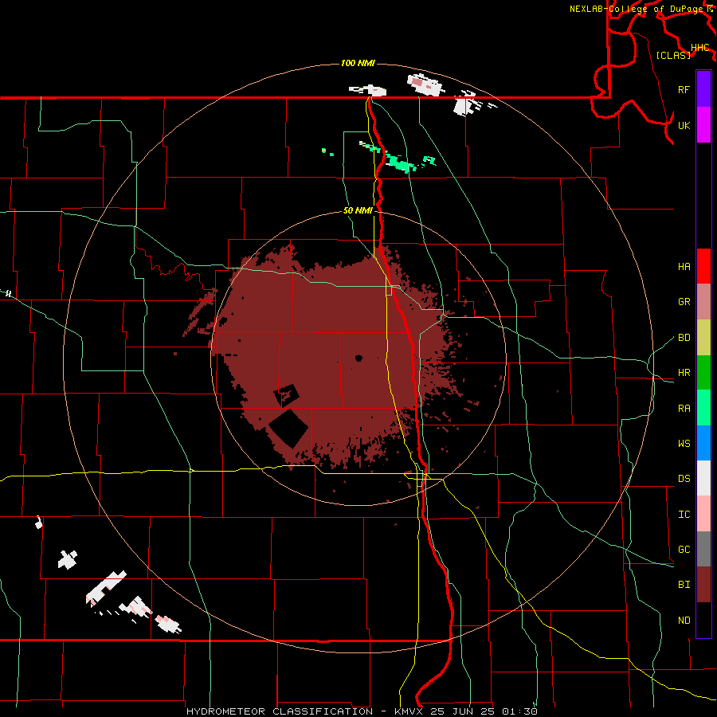
Task: Click the green rain echo cluster up north
Action: [401, 163]
